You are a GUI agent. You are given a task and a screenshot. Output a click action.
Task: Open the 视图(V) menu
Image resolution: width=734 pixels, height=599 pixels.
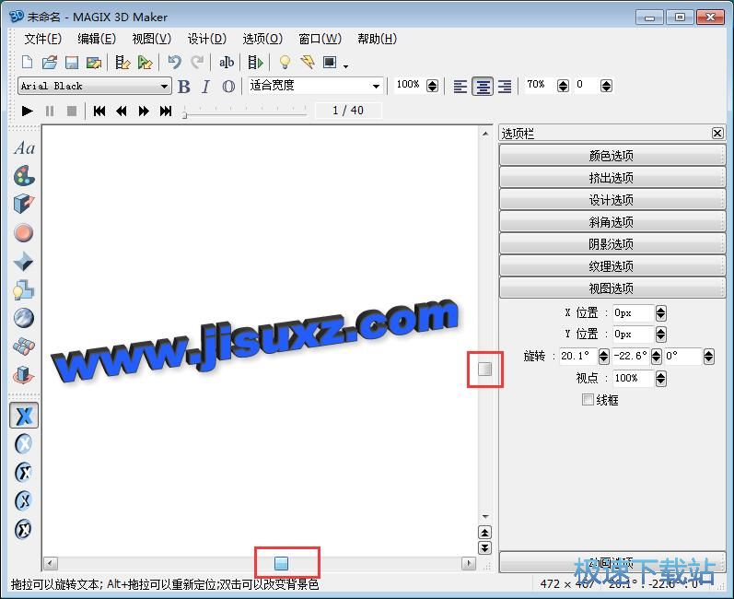152,39
